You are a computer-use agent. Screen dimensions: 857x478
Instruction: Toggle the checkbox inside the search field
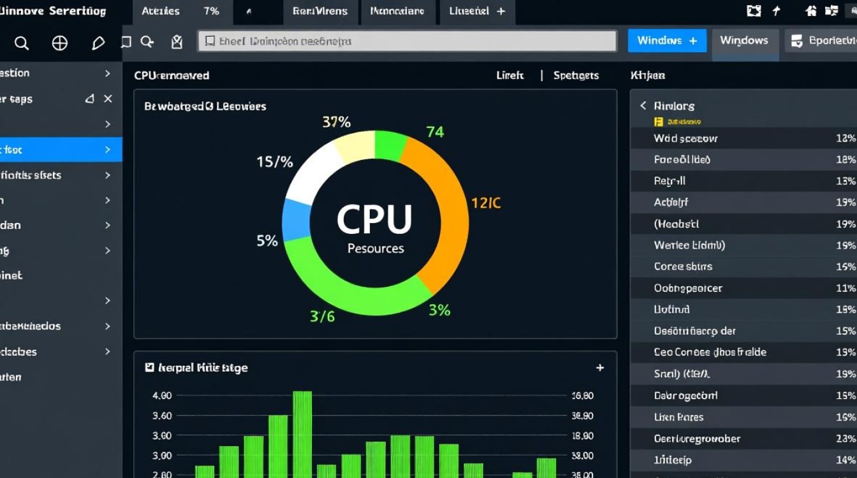[x=209, y=41]
